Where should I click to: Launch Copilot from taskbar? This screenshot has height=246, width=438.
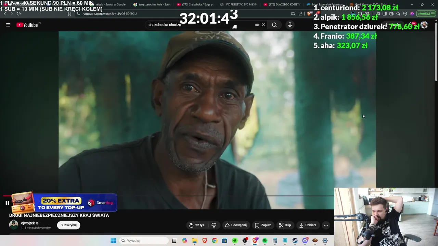185,241
